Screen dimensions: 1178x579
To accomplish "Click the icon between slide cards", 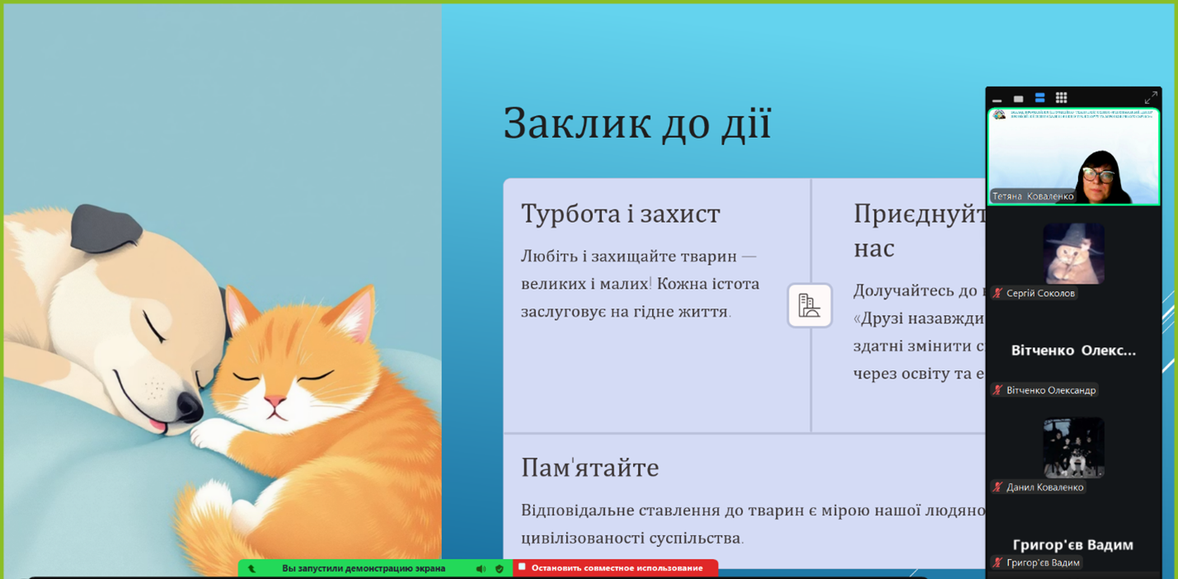I will [x=810, y=305].
